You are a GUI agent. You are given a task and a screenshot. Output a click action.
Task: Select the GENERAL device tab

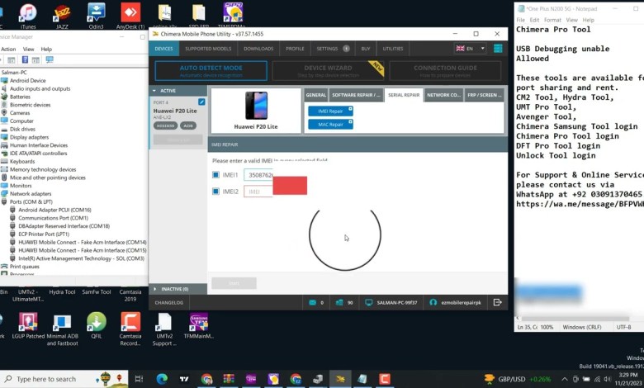pos(316,95)
